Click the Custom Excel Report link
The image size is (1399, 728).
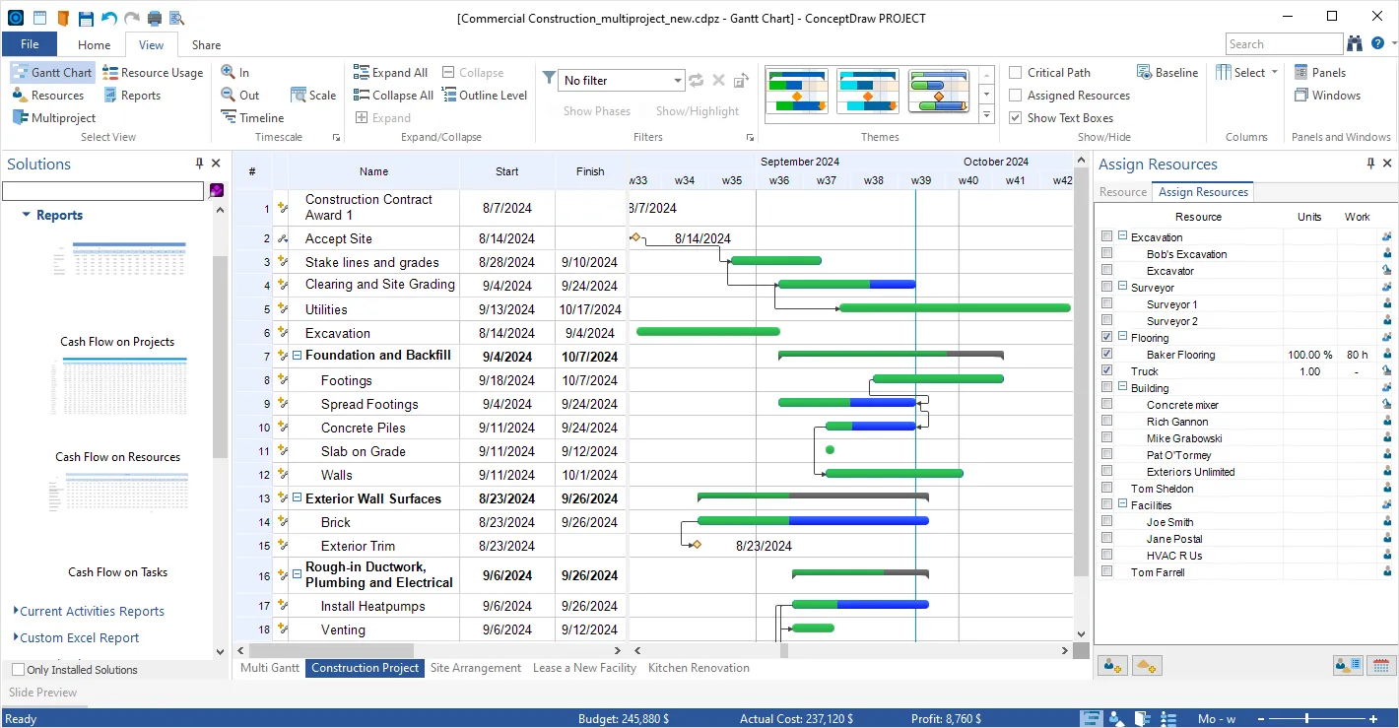[80, 638]
